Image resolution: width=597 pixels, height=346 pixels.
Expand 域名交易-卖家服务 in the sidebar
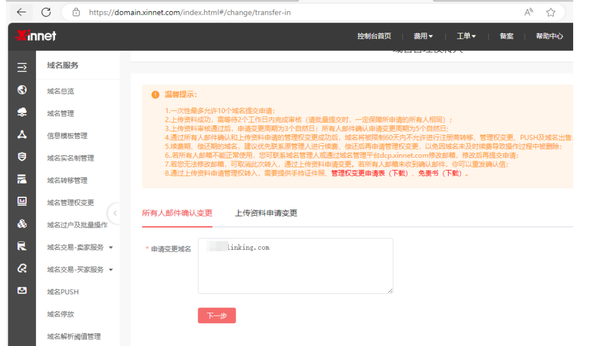[x=77, y=247]
